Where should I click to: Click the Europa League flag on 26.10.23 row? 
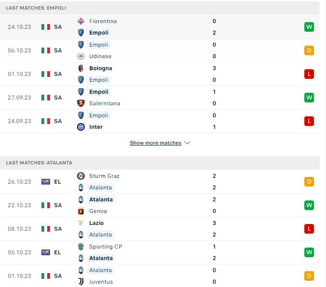tap(46, 182)
